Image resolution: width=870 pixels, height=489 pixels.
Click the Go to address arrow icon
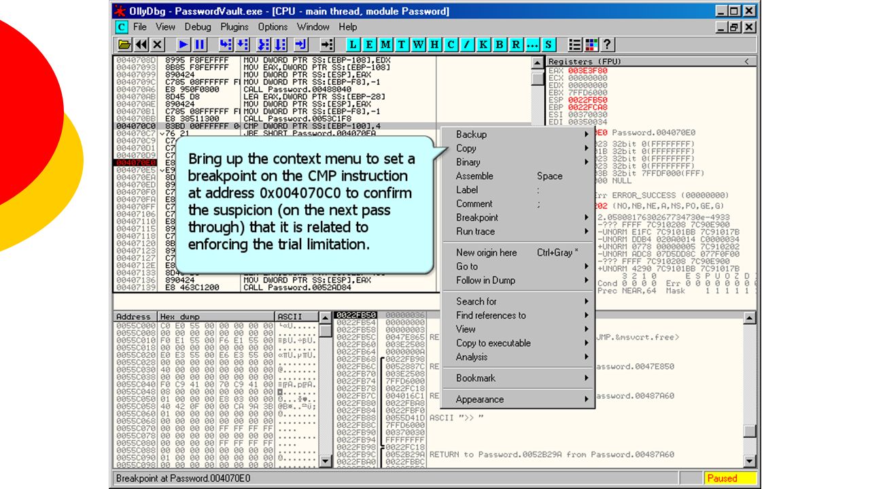(327, 45)
